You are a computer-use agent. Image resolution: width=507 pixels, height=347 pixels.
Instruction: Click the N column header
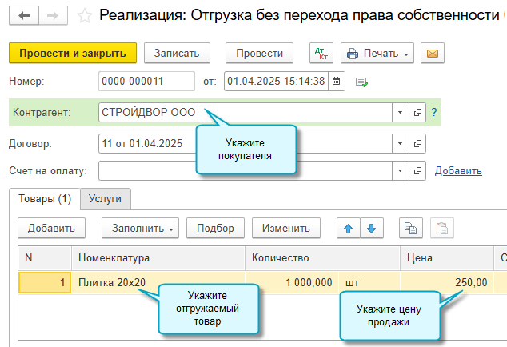coord(45,258)
